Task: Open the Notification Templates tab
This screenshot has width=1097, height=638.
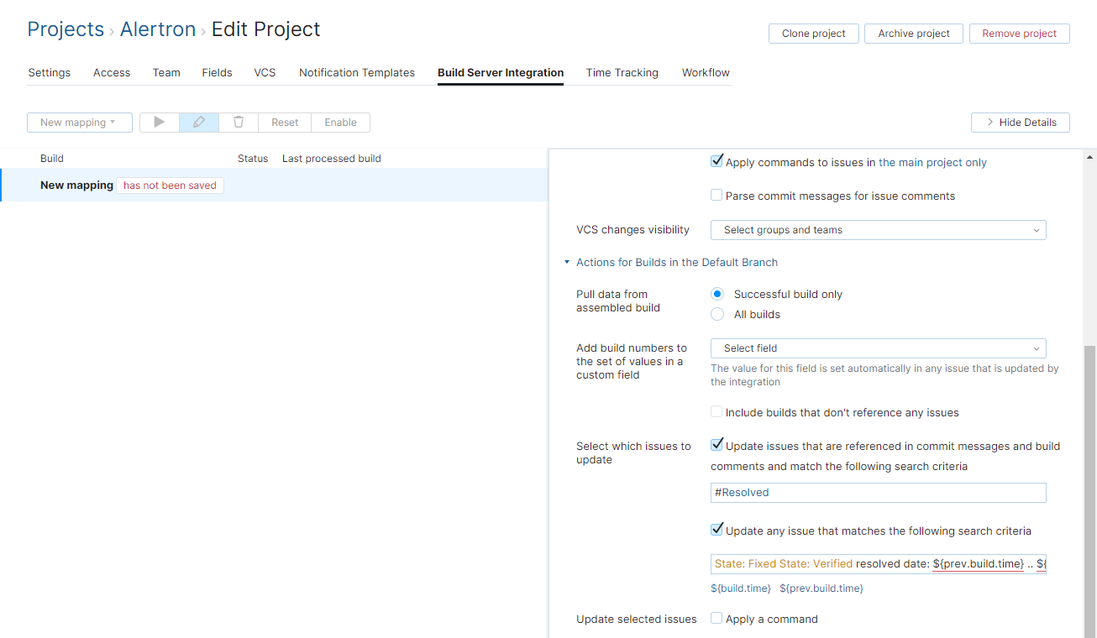Action: click(x=357, y=73)
